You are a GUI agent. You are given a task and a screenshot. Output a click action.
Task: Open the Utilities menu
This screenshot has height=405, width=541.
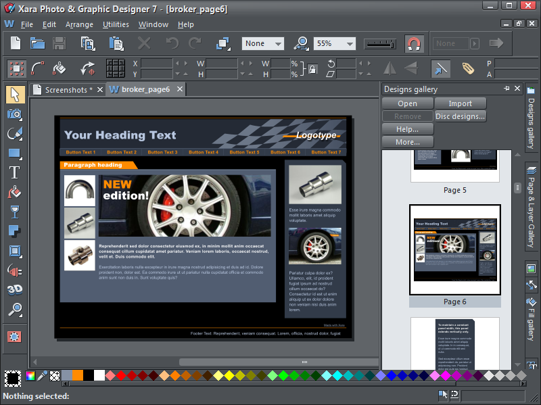115,24
